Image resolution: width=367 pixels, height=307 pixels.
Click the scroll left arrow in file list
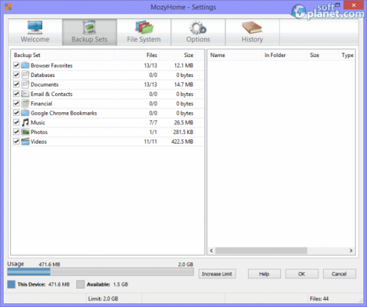211,251
